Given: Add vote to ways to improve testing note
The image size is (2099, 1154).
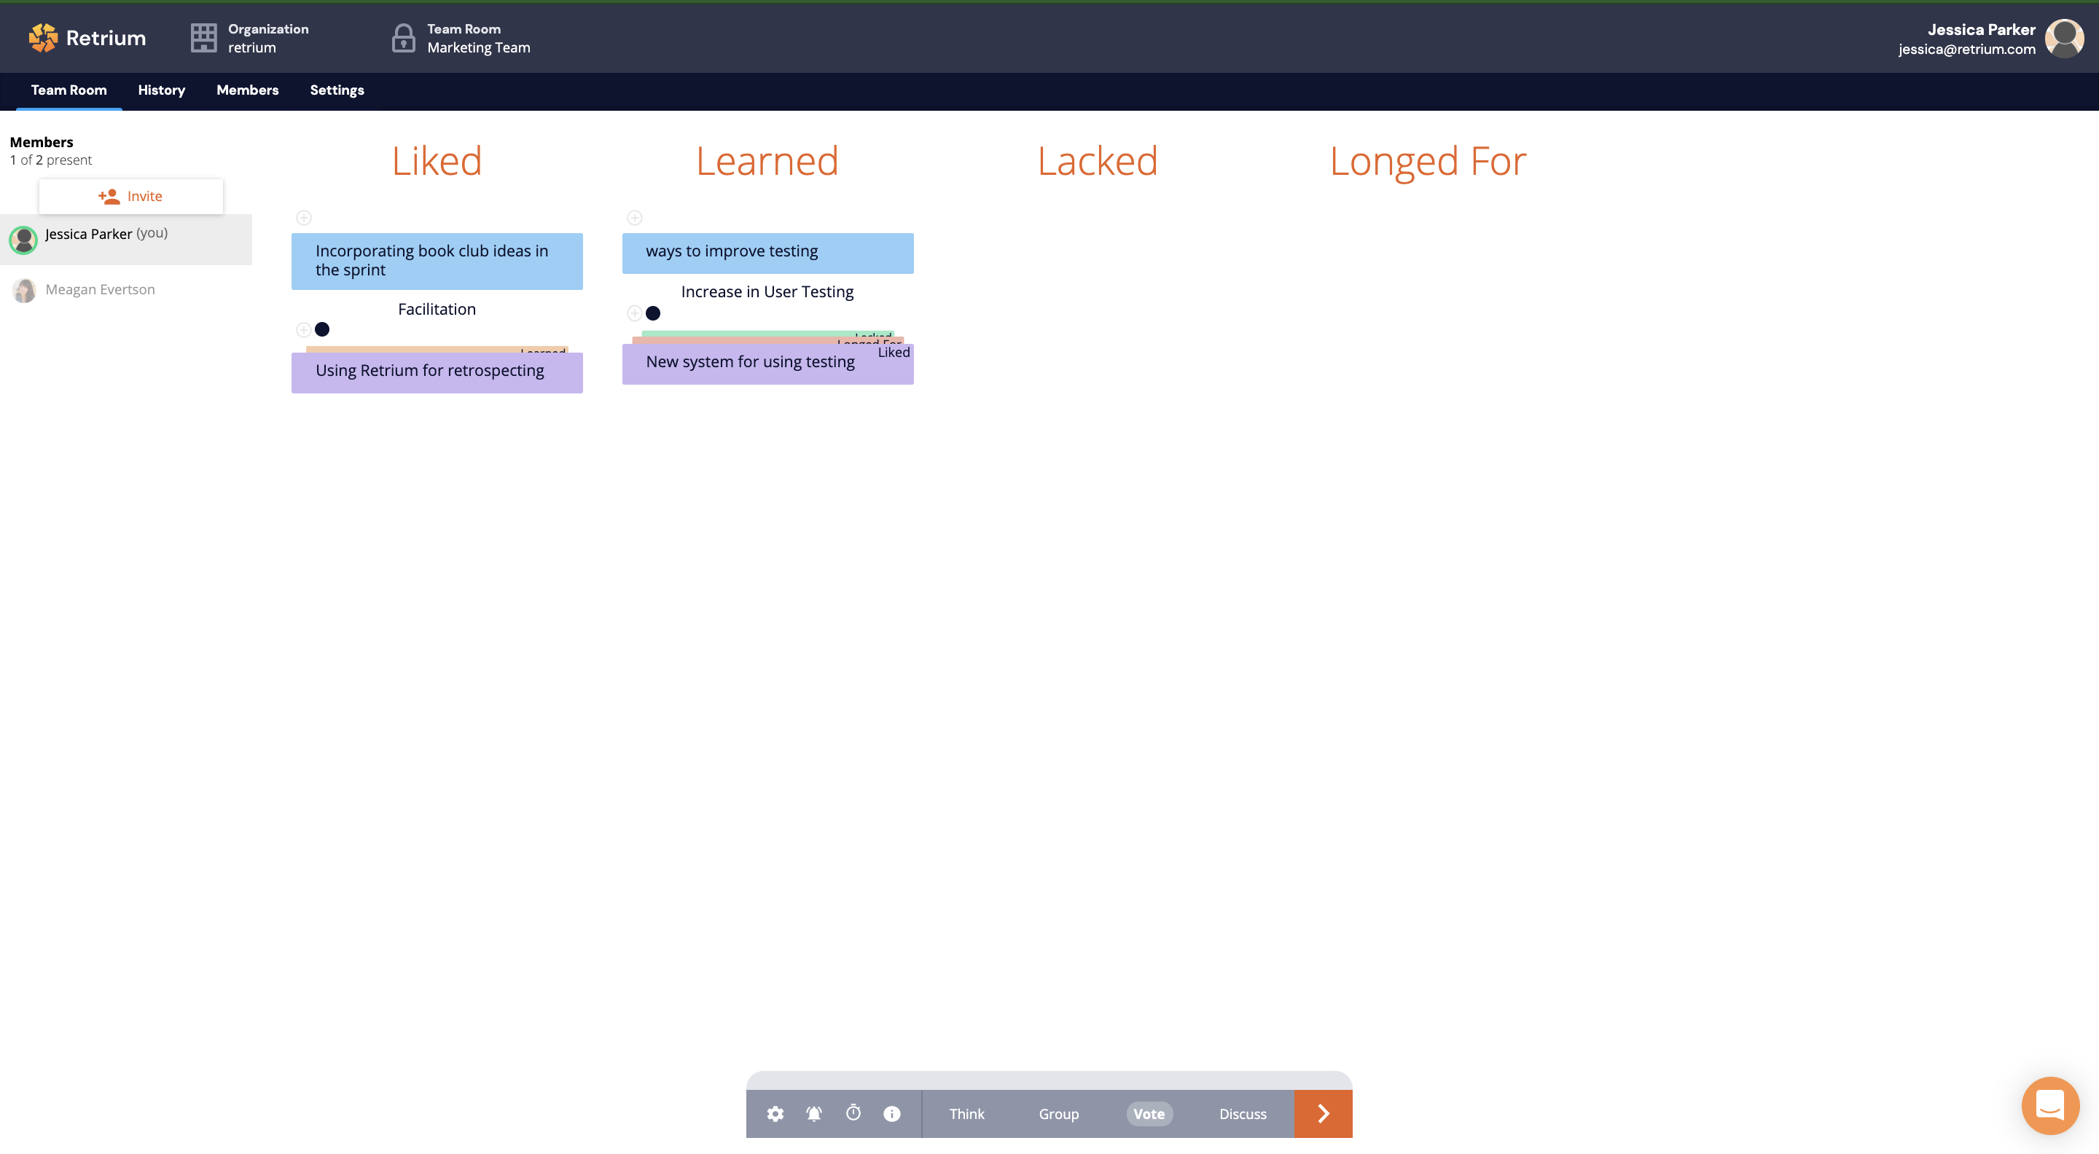Looking at the screenshot, I should click(635, 217).
